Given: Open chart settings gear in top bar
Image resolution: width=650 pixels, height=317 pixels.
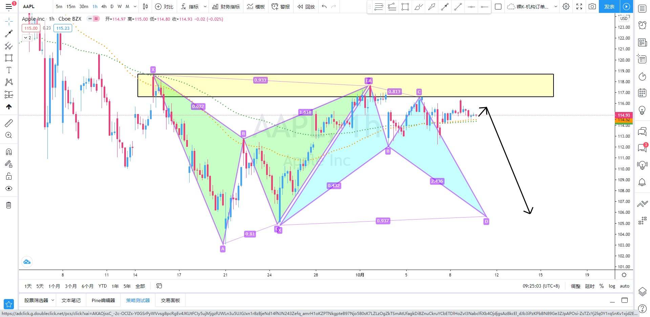Looking at the screenshot, I should point(566,6).
